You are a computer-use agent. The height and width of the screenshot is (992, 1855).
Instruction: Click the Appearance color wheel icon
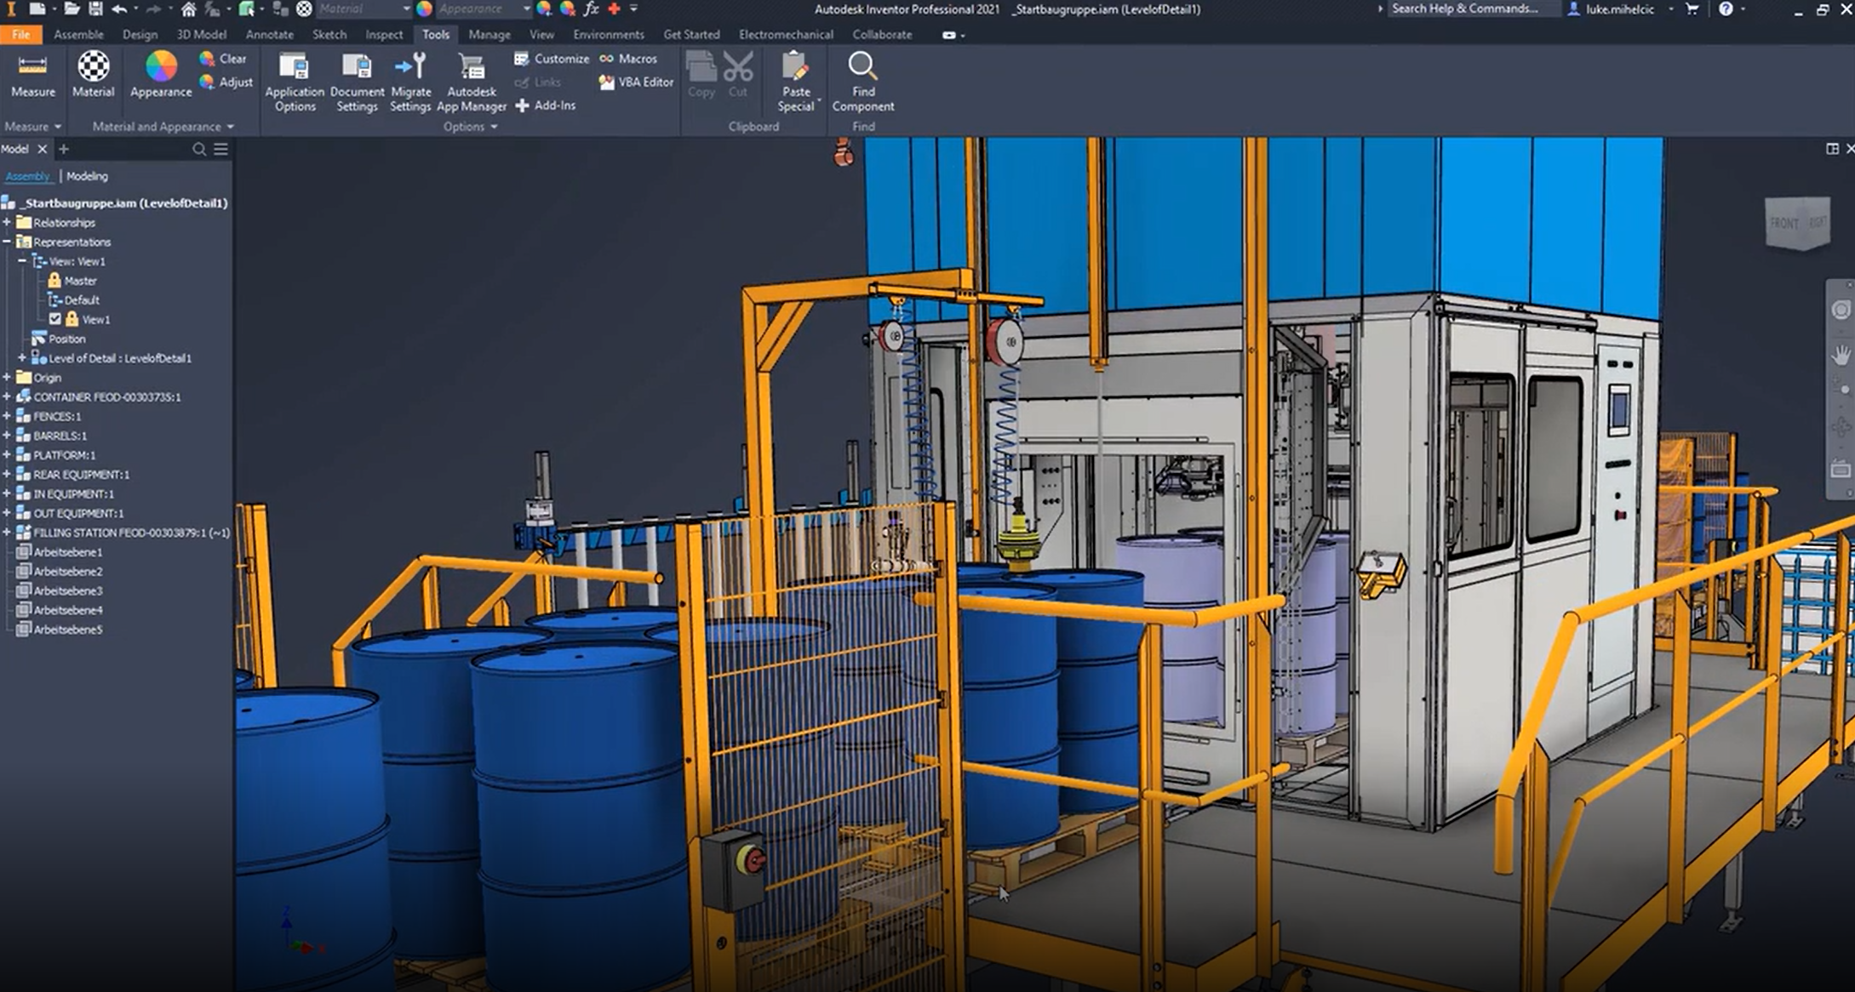tap(160, 66)
